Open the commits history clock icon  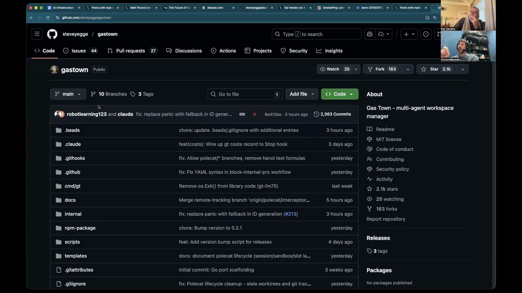coord(316,114)
